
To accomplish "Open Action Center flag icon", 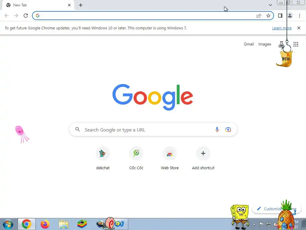I will [x=261, y=224].
